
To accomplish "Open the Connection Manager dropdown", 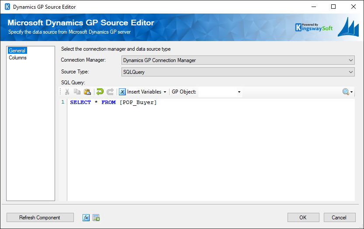I will [238, 60].
